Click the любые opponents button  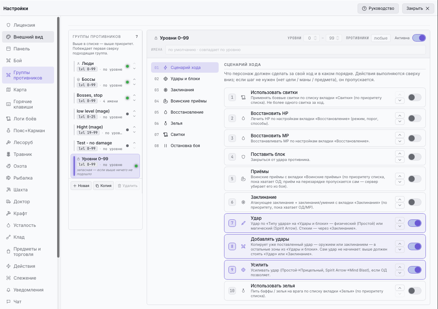point(381,38)
